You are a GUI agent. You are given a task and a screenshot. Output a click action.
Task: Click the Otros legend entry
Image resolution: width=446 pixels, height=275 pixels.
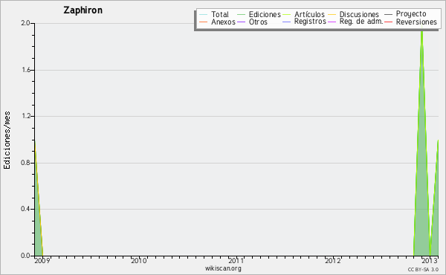pyautogui.click(x=252, y=22)
